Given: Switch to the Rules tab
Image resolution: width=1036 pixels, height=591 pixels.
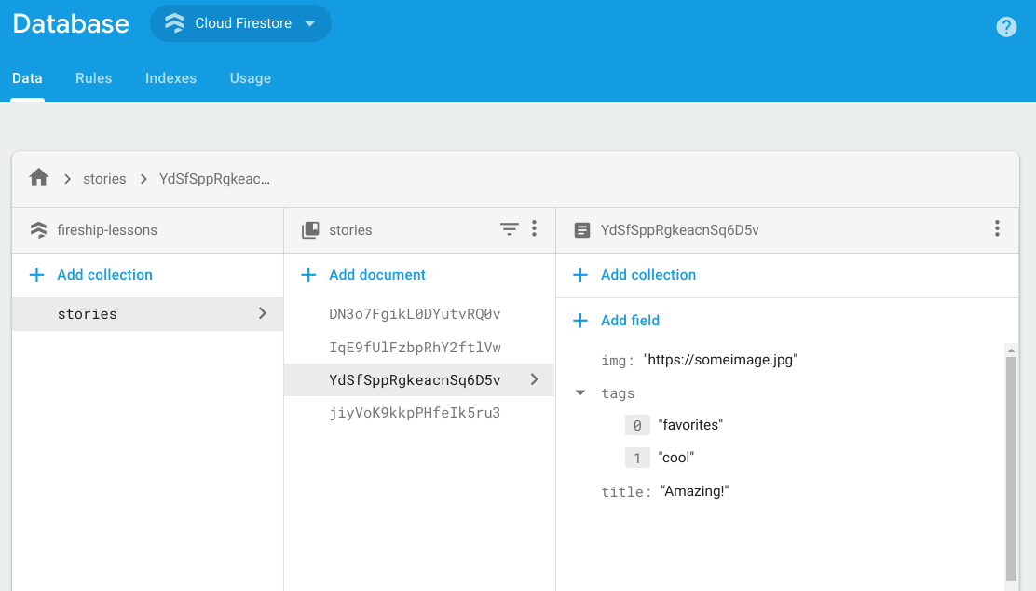Looking at the screenshot, I should tap(93, 78).
